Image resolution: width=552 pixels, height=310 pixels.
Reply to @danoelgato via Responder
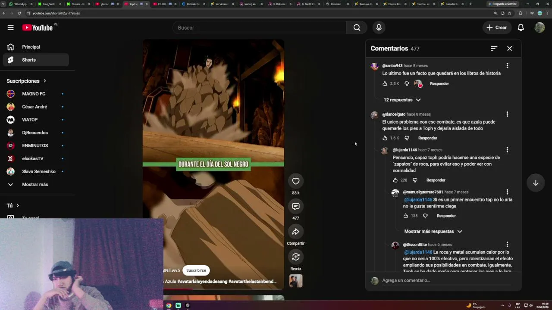428,138
